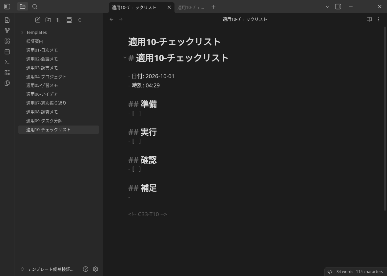
Task: Open the tab list dropdown chevron
Action: [328, 7]
